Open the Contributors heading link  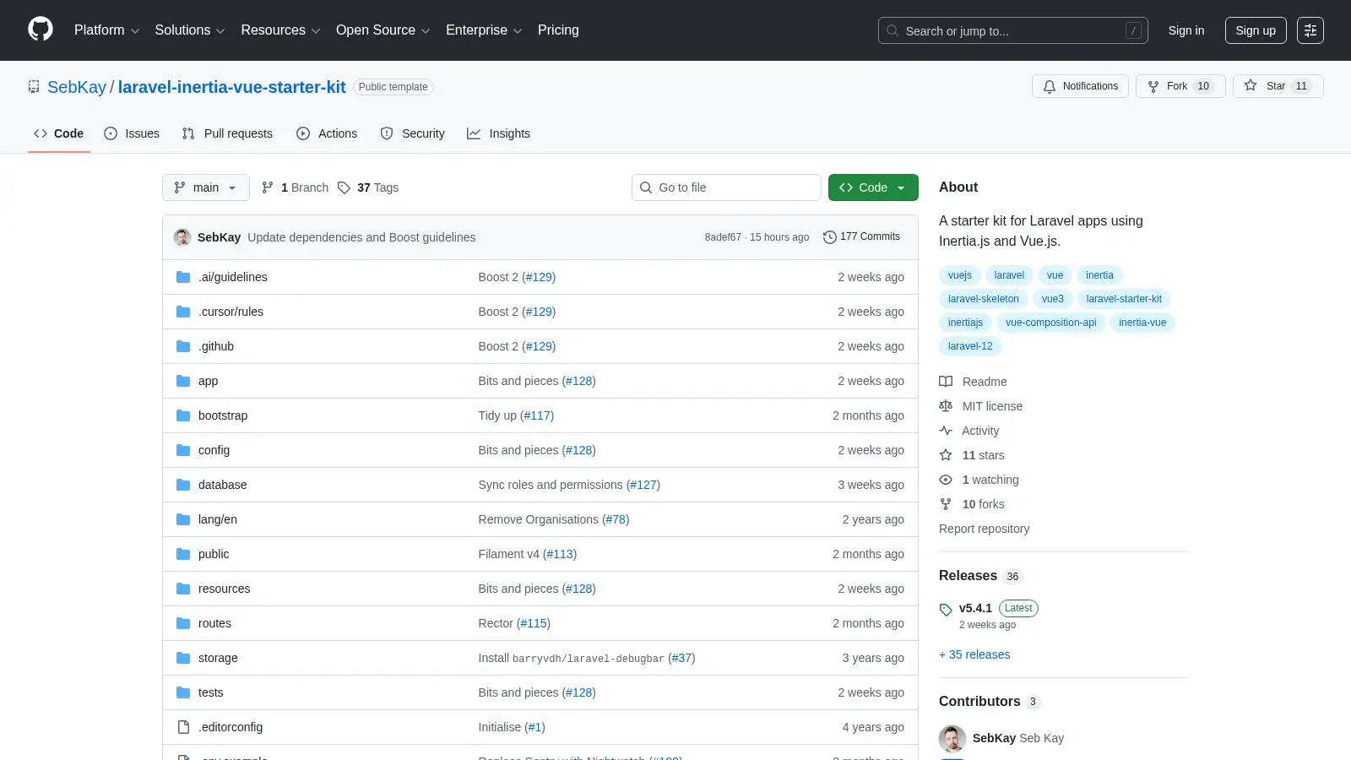tap(990, 701)
